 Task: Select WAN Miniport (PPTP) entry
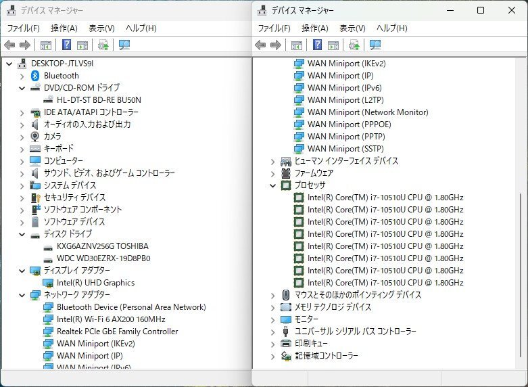tap(346, 137)
